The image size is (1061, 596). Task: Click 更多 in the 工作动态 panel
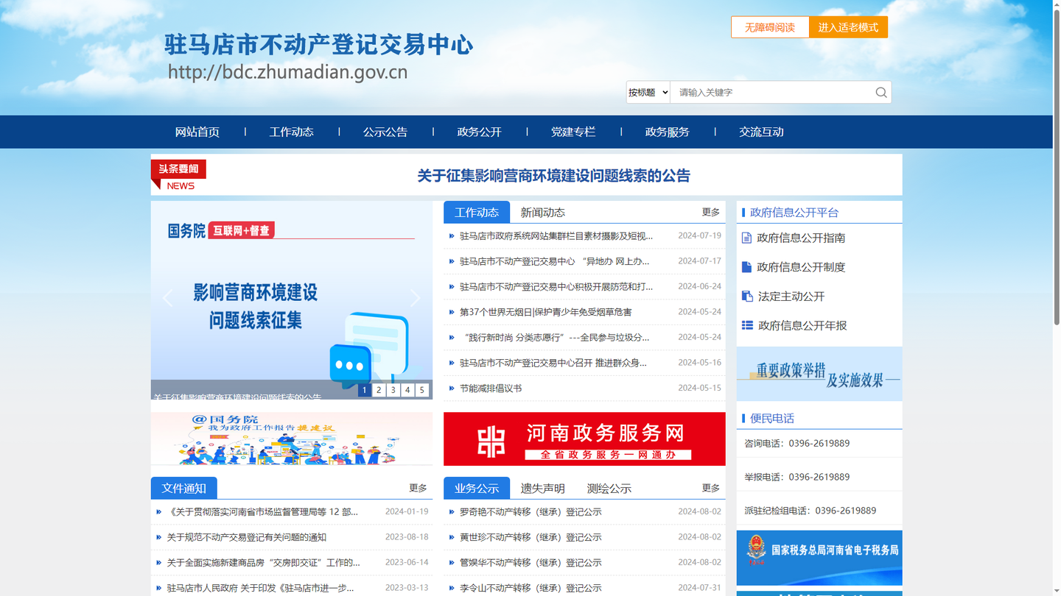(711, 212)
